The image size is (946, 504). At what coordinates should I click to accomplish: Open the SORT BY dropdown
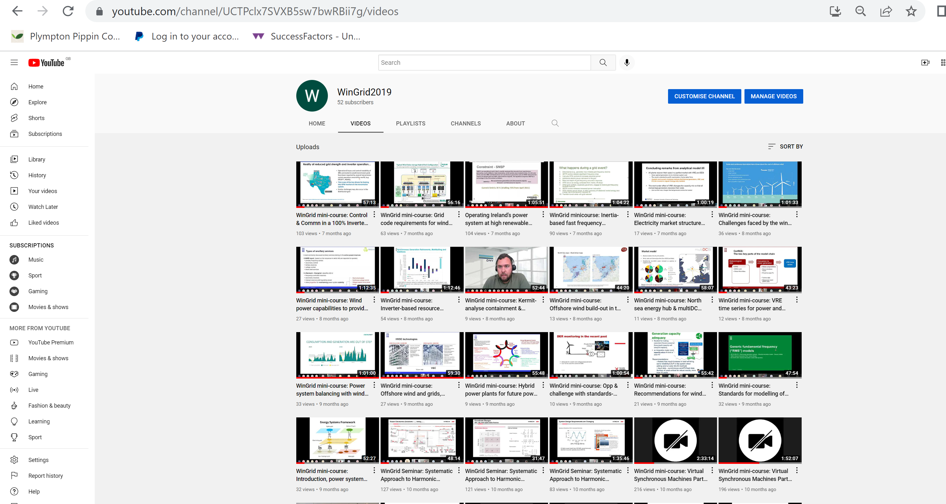(x=785, y=147)
